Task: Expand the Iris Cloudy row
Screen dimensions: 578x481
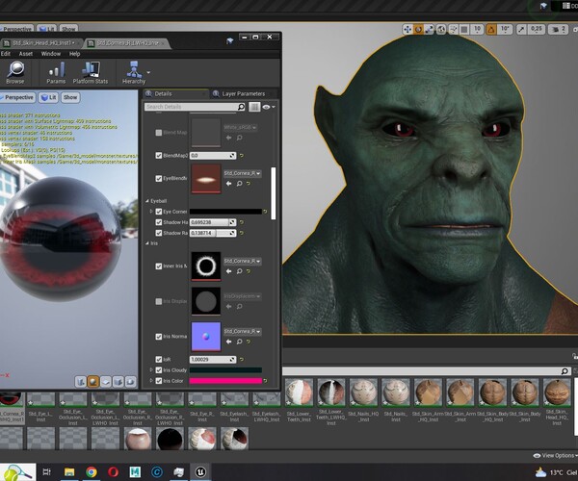Action: [x=151, y=370]
